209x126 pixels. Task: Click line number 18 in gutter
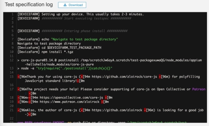click(x=12, y=98)
